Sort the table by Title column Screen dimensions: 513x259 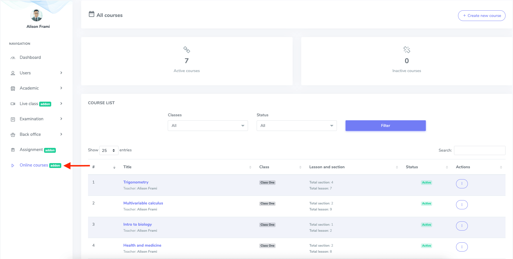click(x=250, y=167)
